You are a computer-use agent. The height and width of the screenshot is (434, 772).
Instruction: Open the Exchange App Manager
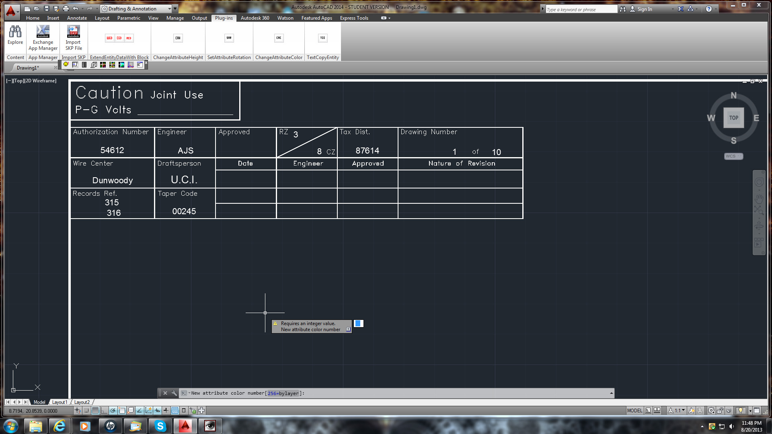43,32
